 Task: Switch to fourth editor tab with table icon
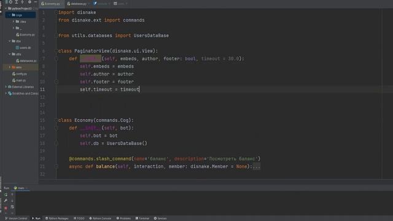(x=120, y=4)
